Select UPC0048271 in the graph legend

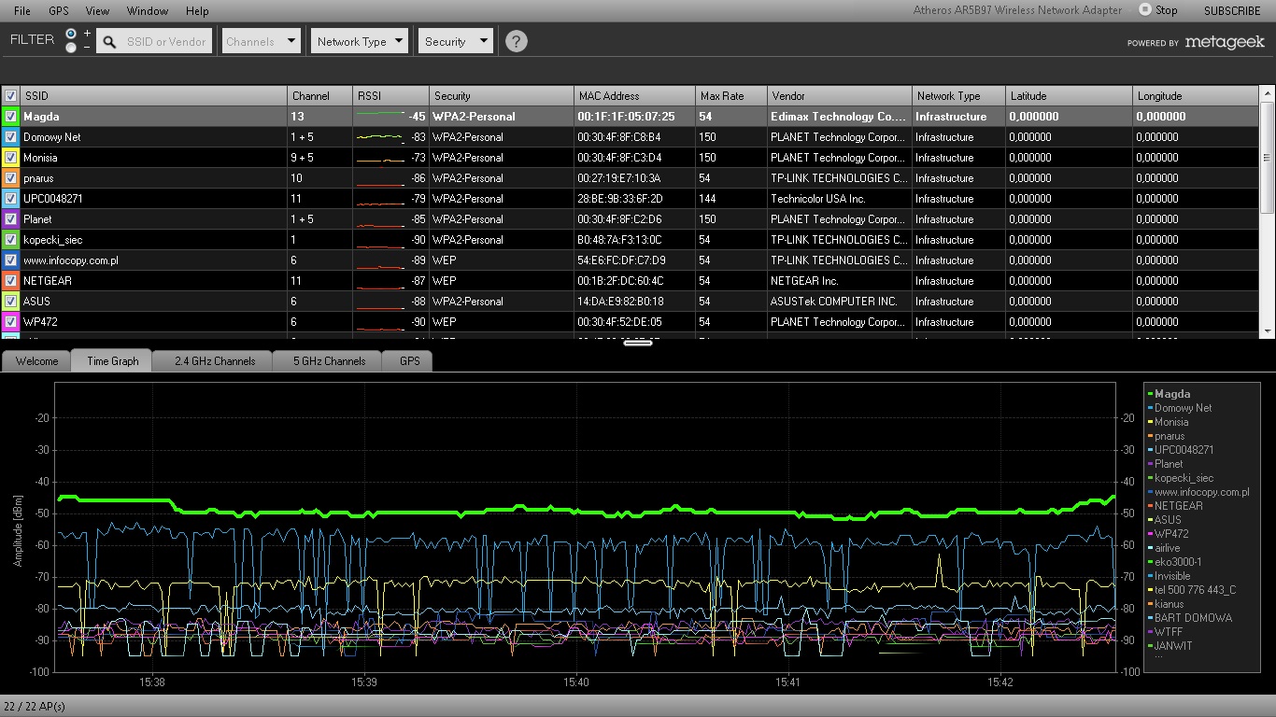coord(1184,450)
